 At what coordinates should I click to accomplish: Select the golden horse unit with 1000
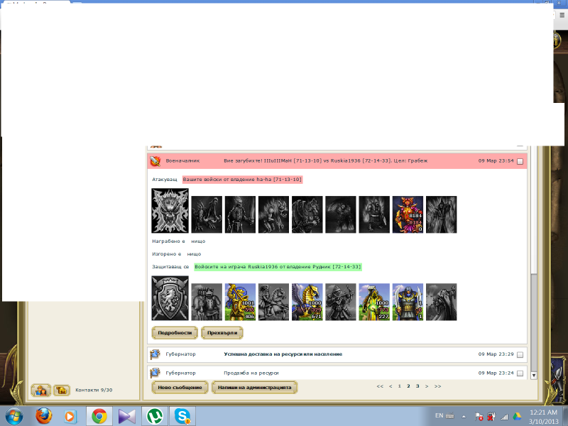pyautogui.click(x=307, y=302)
